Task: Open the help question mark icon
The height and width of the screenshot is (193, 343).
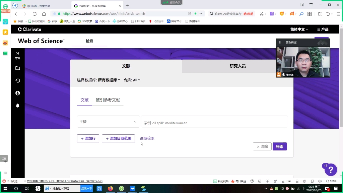Action: tap(330, 170)
